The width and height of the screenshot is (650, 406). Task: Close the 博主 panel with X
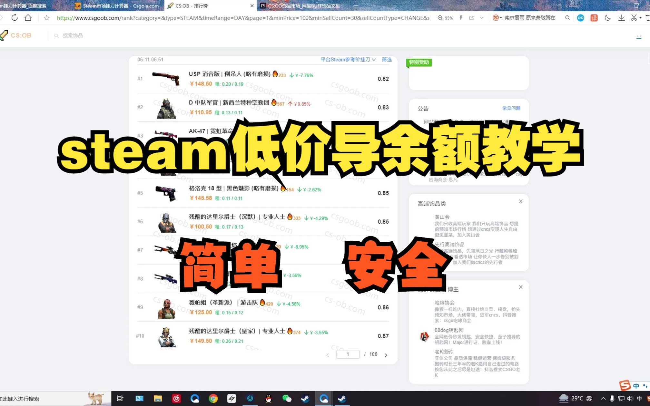[521, 287]
